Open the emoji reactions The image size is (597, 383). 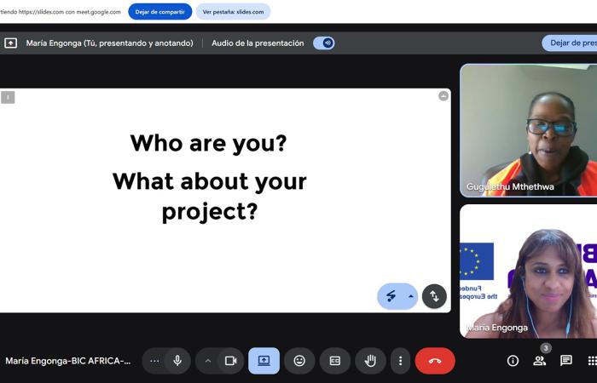[299, 361]
